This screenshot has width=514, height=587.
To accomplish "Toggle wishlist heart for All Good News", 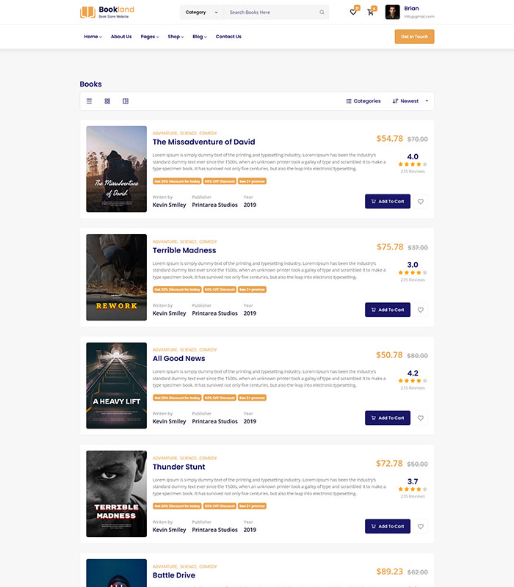I will coord(421,418).
